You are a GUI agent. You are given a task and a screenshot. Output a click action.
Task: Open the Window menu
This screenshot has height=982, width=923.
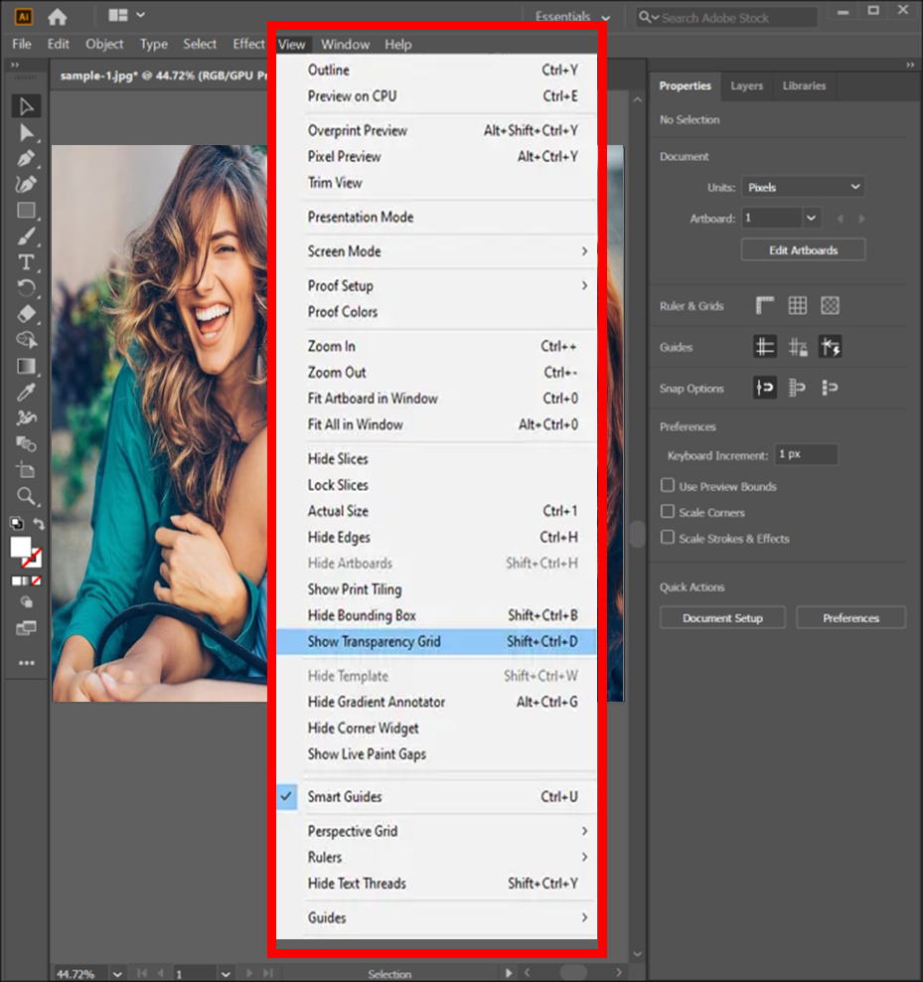[x=345, y=45]
